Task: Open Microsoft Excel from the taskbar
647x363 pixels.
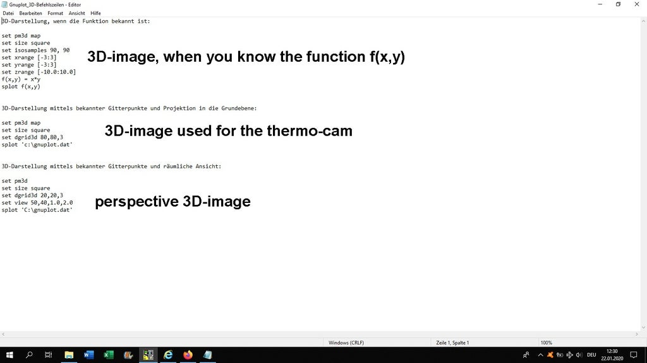Action: (108, 355)
